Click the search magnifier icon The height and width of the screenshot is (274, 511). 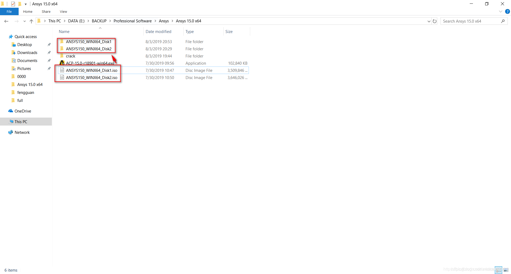(503, 21)
